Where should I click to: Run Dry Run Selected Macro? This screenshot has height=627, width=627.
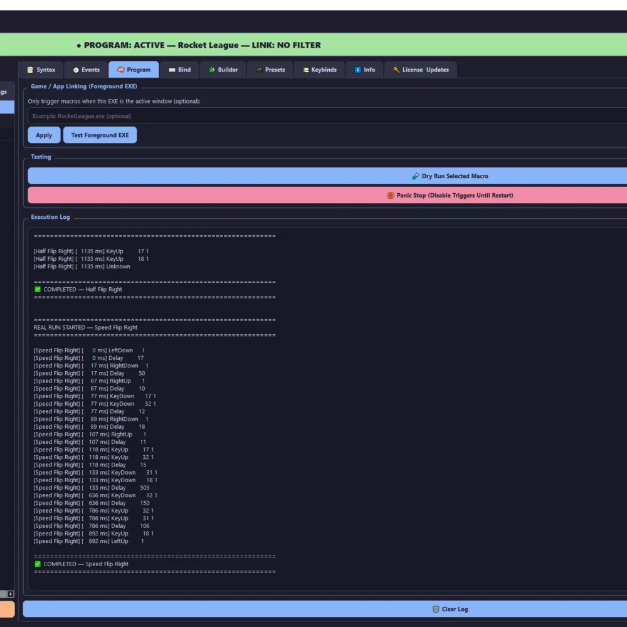pyautogui.click(x=327, y=176)
